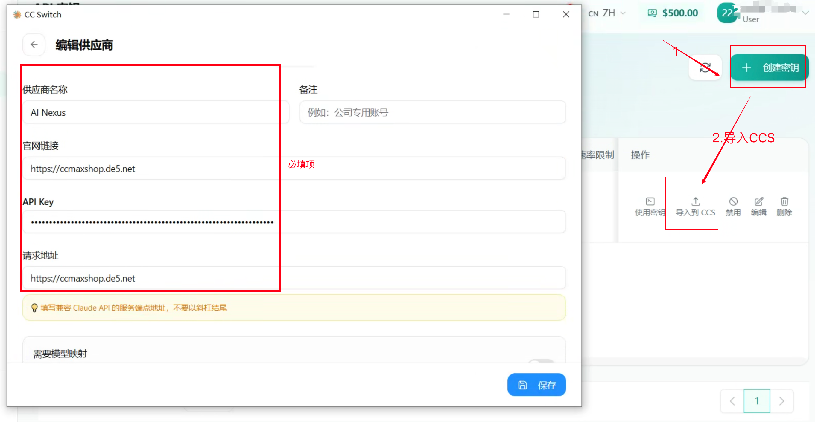Save the provider with 保存 button
815x422 pixels.
536,385
